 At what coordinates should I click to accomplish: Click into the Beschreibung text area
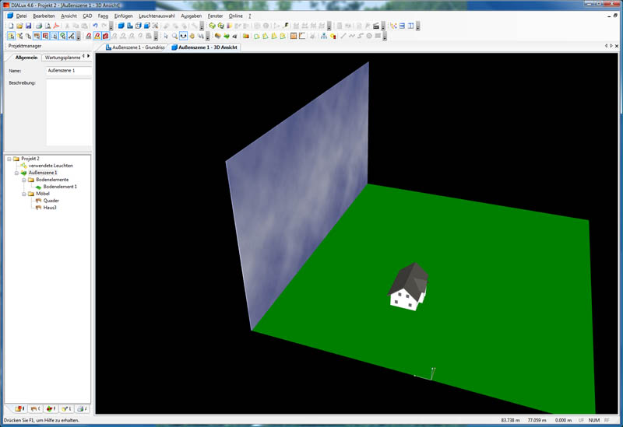pos(69,113)
